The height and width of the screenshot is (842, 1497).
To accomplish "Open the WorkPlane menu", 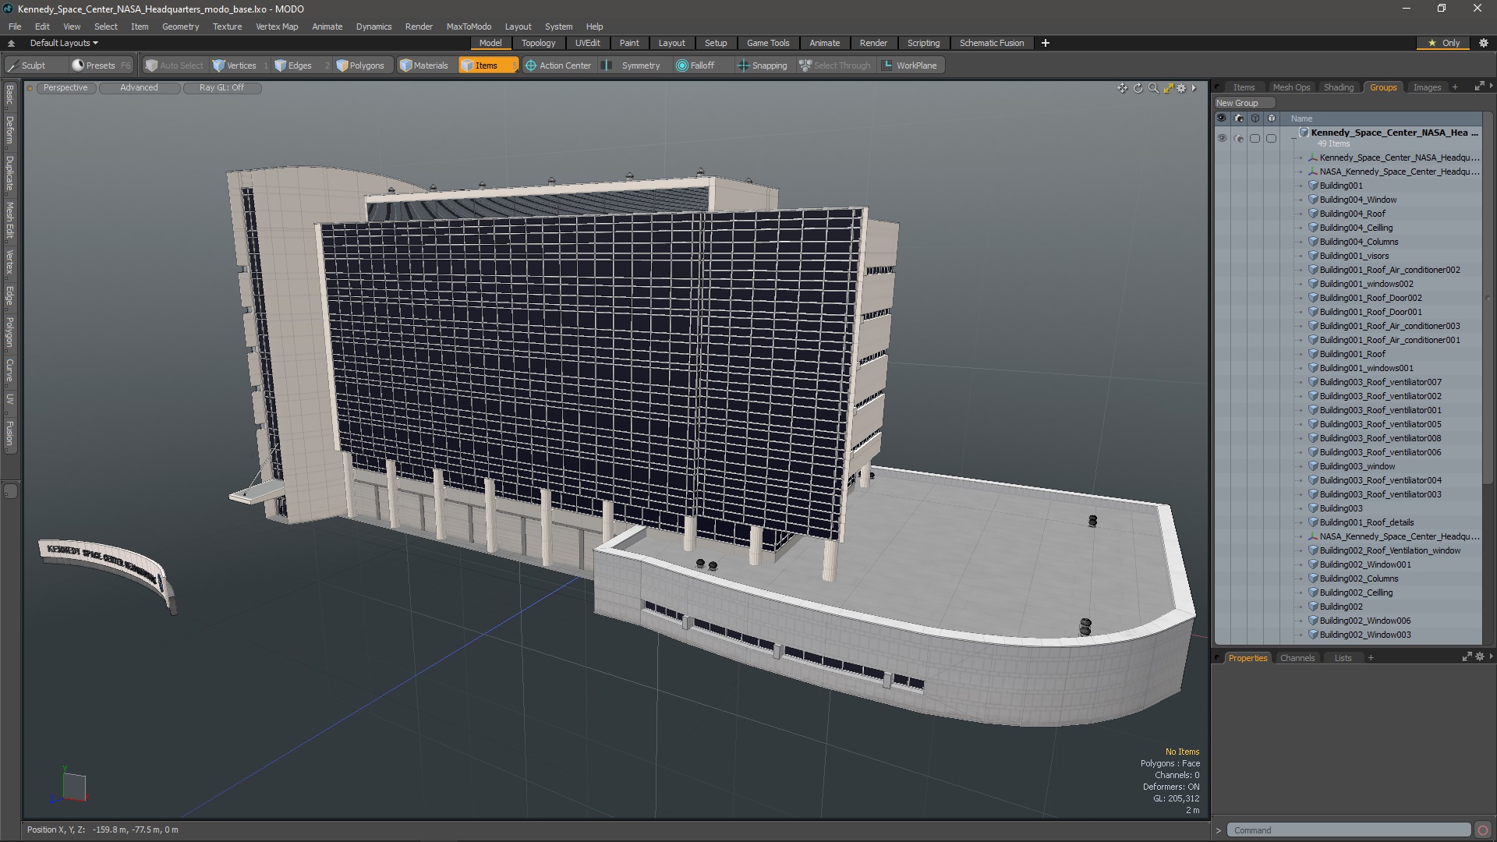I will click(x=910, y=65).
